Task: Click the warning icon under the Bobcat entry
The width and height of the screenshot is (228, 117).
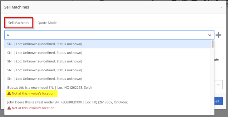Action: (9, 94)
